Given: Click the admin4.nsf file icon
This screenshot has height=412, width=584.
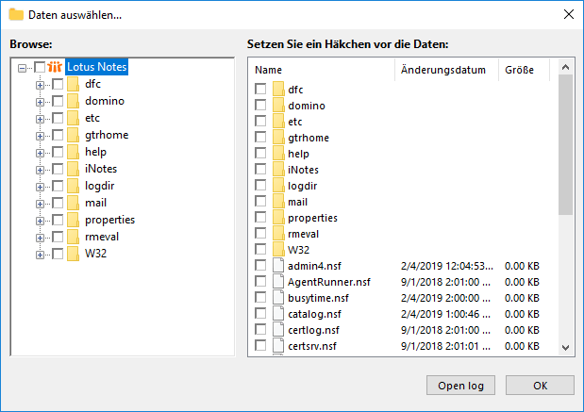Looking at the screenshot, I should [x=278, y=265].
